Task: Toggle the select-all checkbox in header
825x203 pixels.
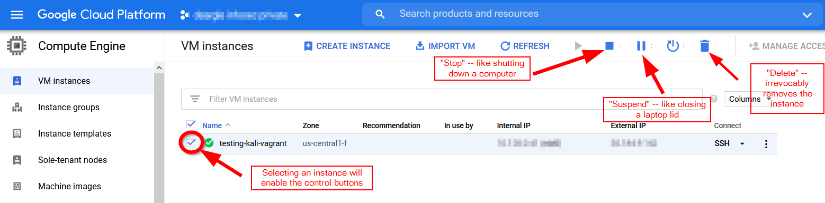Action: [x=191, y=124]
